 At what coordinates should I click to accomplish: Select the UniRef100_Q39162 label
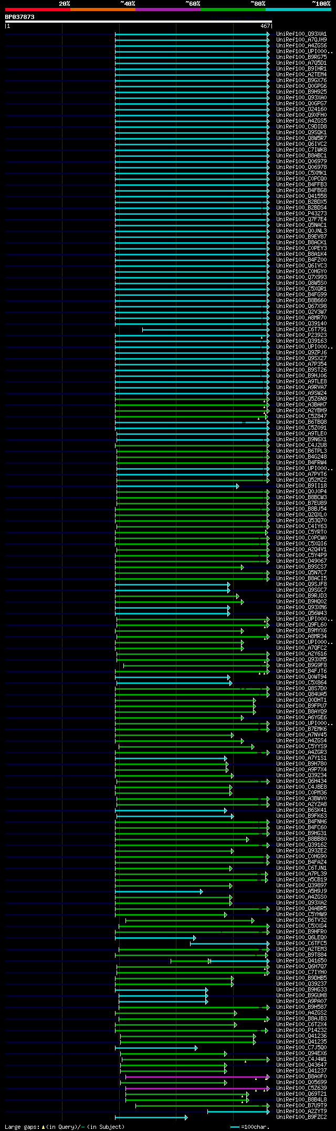(301, 845)
